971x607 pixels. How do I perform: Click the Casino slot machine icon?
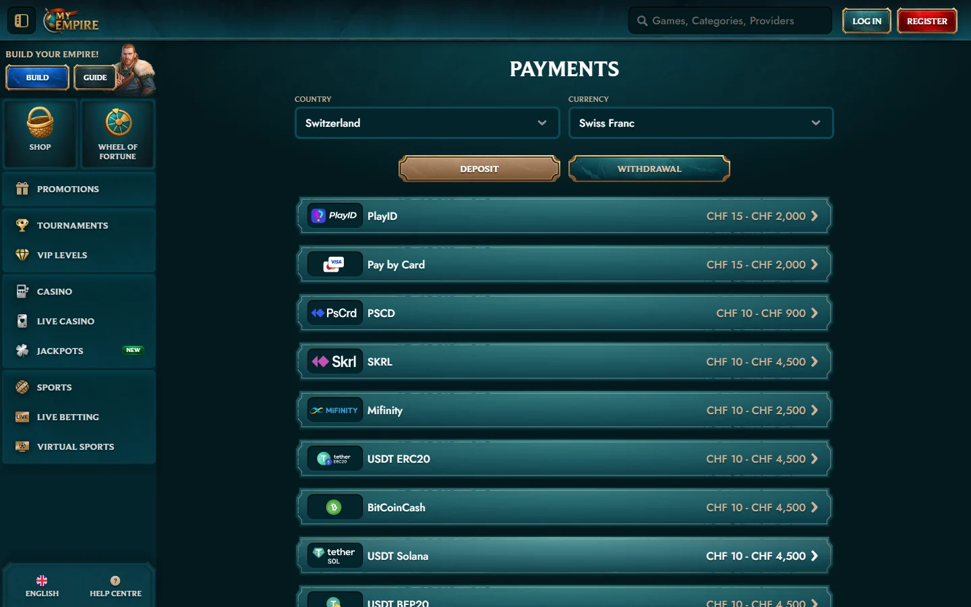pyautogui.click(x=22, y=291)
